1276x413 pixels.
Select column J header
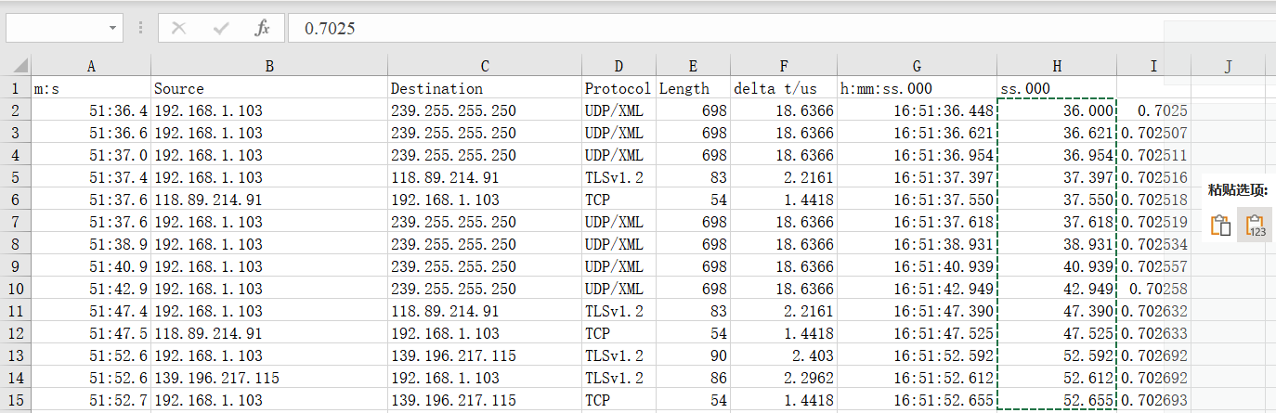pos(1228,66)
